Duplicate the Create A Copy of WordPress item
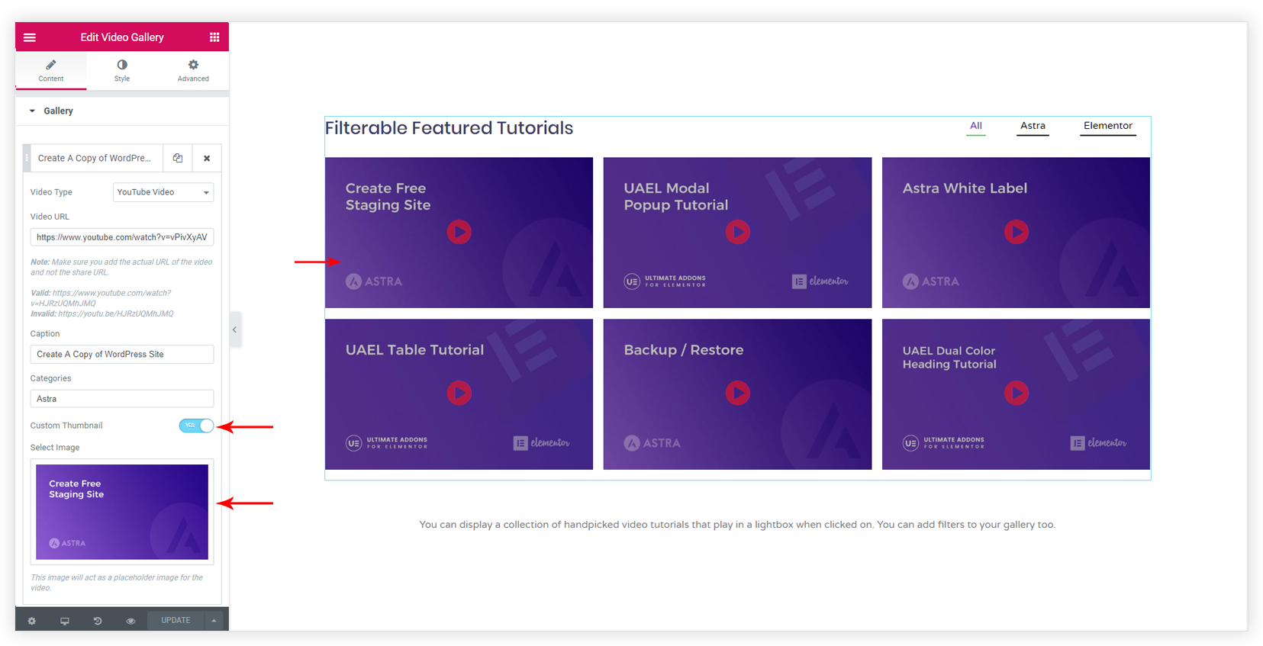 pyautogui.click(x=178, y=159)
